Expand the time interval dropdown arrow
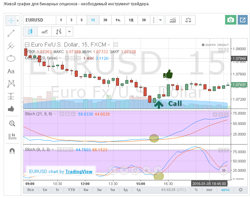Viewport: 250px width, 198px height. tap(161, 20)
